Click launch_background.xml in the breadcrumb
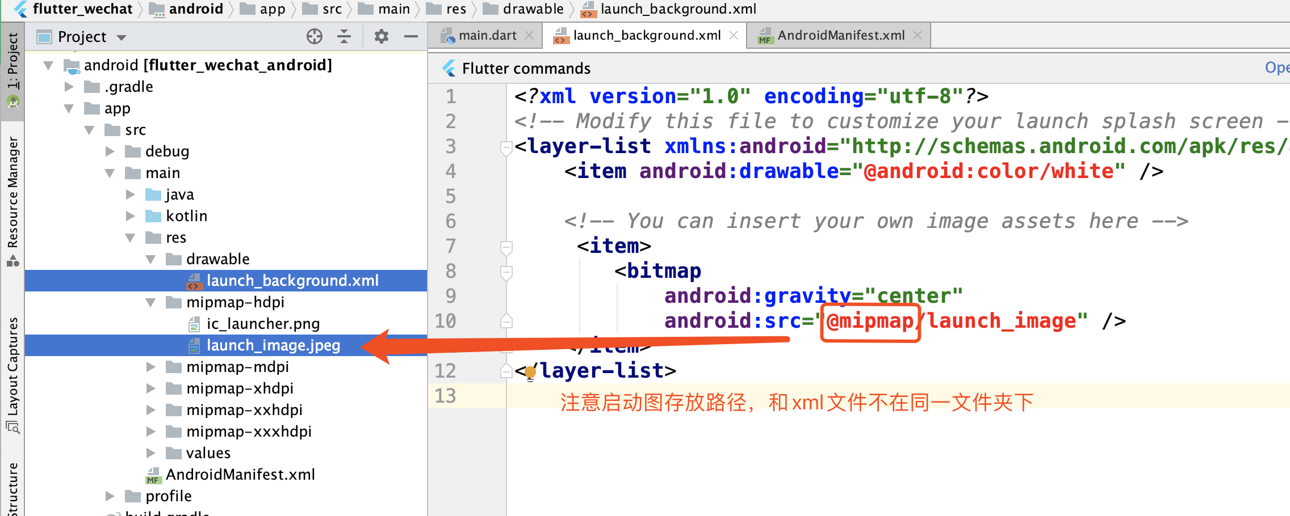The width and height of the screenshot is (1290, 516). [x=678, y=9]
